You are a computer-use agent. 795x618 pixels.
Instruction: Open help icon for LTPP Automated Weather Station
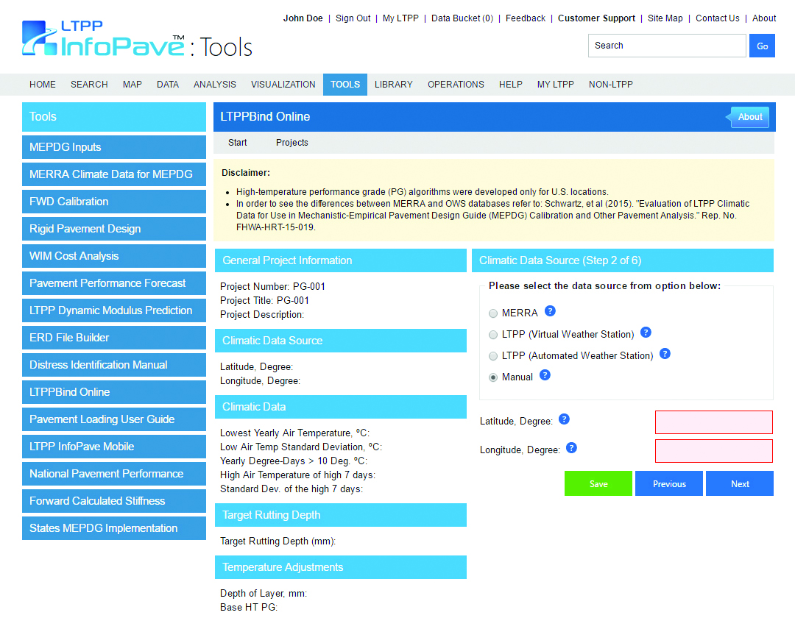665,354
